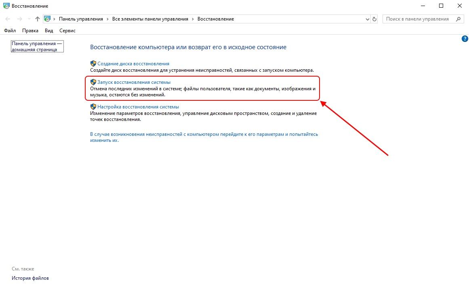The image size is (469, 289).
Task: Go up one level with Up arrow
Action: [x=38, y=19]
